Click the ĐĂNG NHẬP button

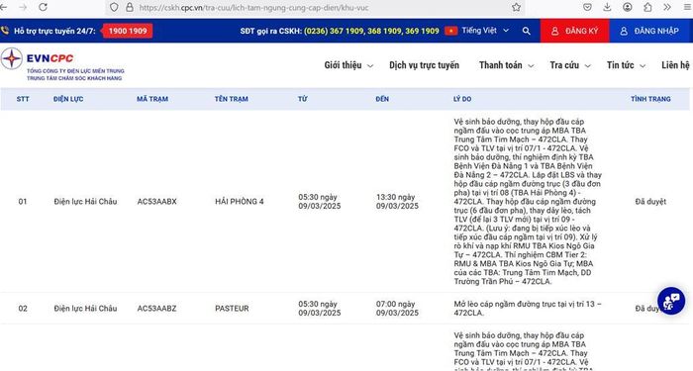point(651,31)
